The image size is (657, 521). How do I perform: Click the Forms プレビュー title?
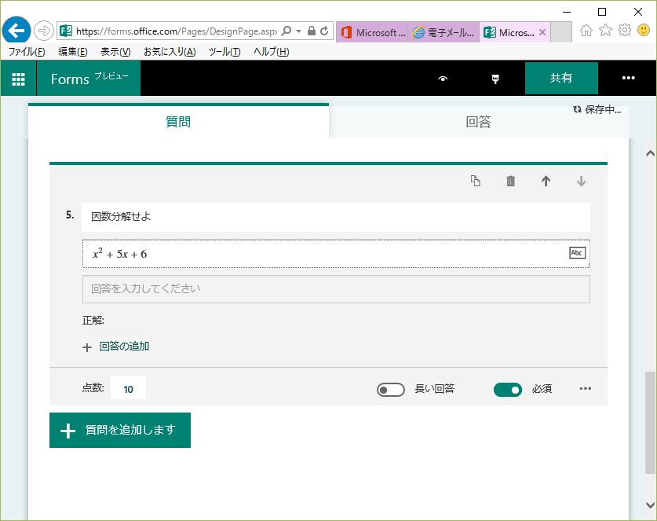tap(89, 79)
